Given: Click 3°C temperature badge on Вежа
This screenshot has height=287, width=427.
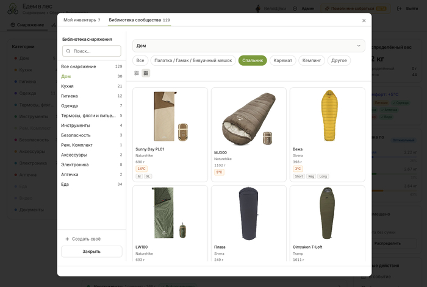Looking at the screenshot, I should [298, 169].
